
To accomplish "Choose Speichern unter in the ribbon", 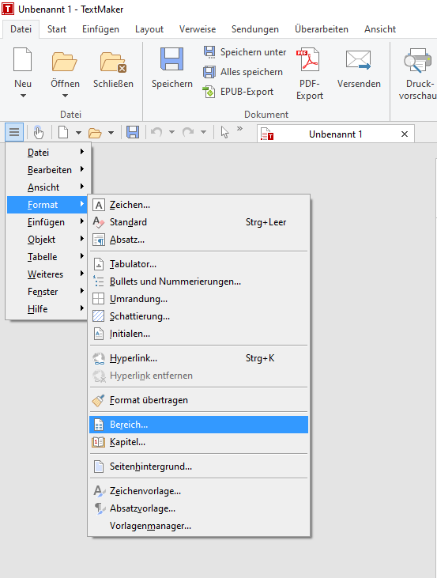I will [x=245, y=52].
